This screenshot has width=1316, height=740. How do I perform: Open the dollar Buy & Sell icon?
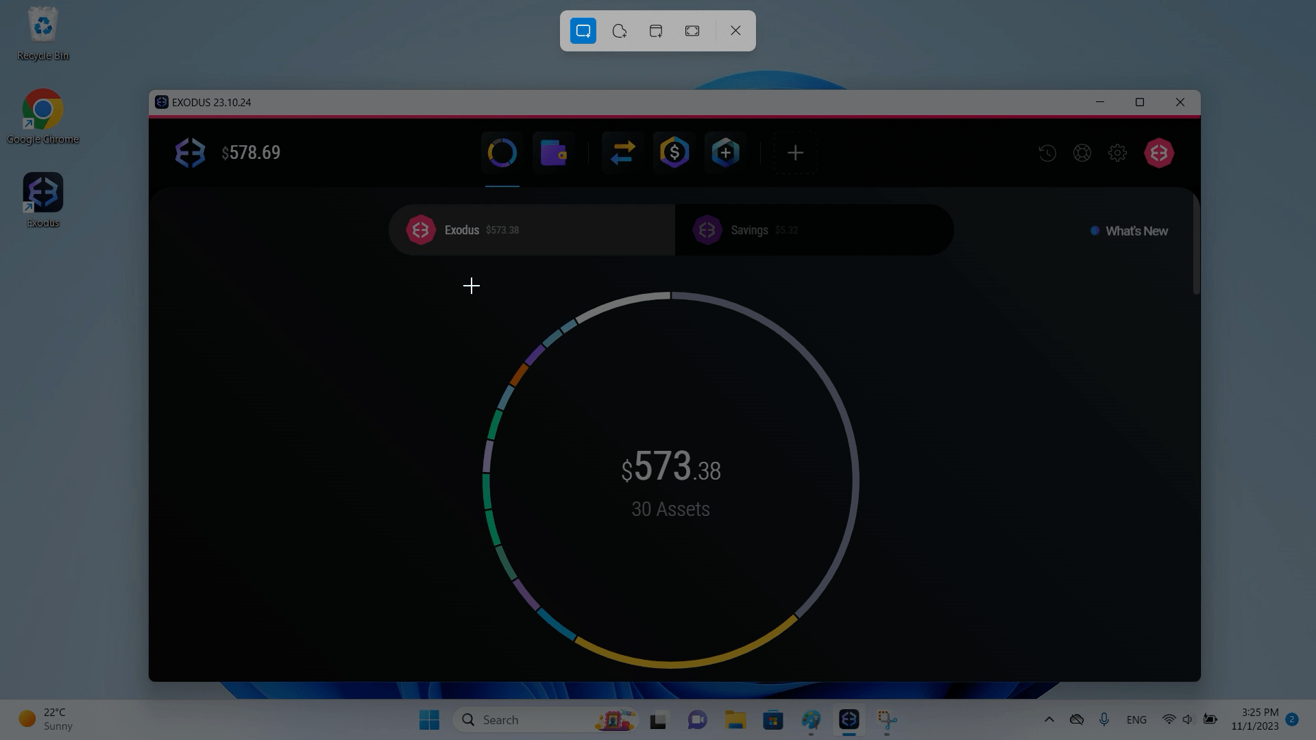[x=674, y=153]
